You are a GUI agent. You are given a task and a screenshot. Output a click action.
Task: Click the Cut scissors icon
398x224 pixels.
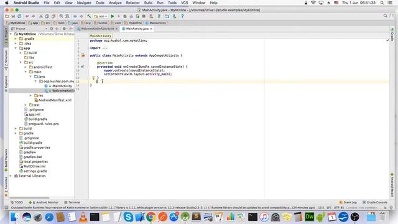[x=41, y=16]
